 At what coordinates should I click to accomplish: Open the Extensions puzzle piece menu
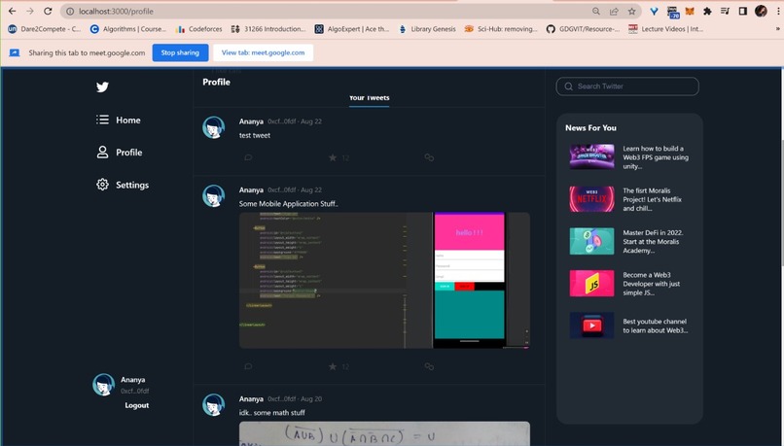coord(707,11)
